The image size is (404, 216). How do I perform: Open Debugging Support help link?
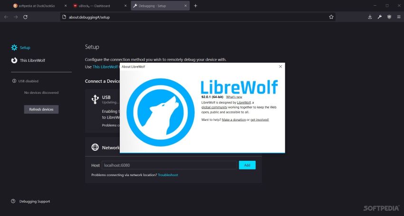[35, 201]
